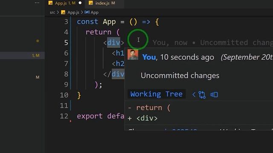Screen dimensions: 273x153
Task: Click the Uncommitted changes message text
Action: pyautogui.click(x=180, y=76)
